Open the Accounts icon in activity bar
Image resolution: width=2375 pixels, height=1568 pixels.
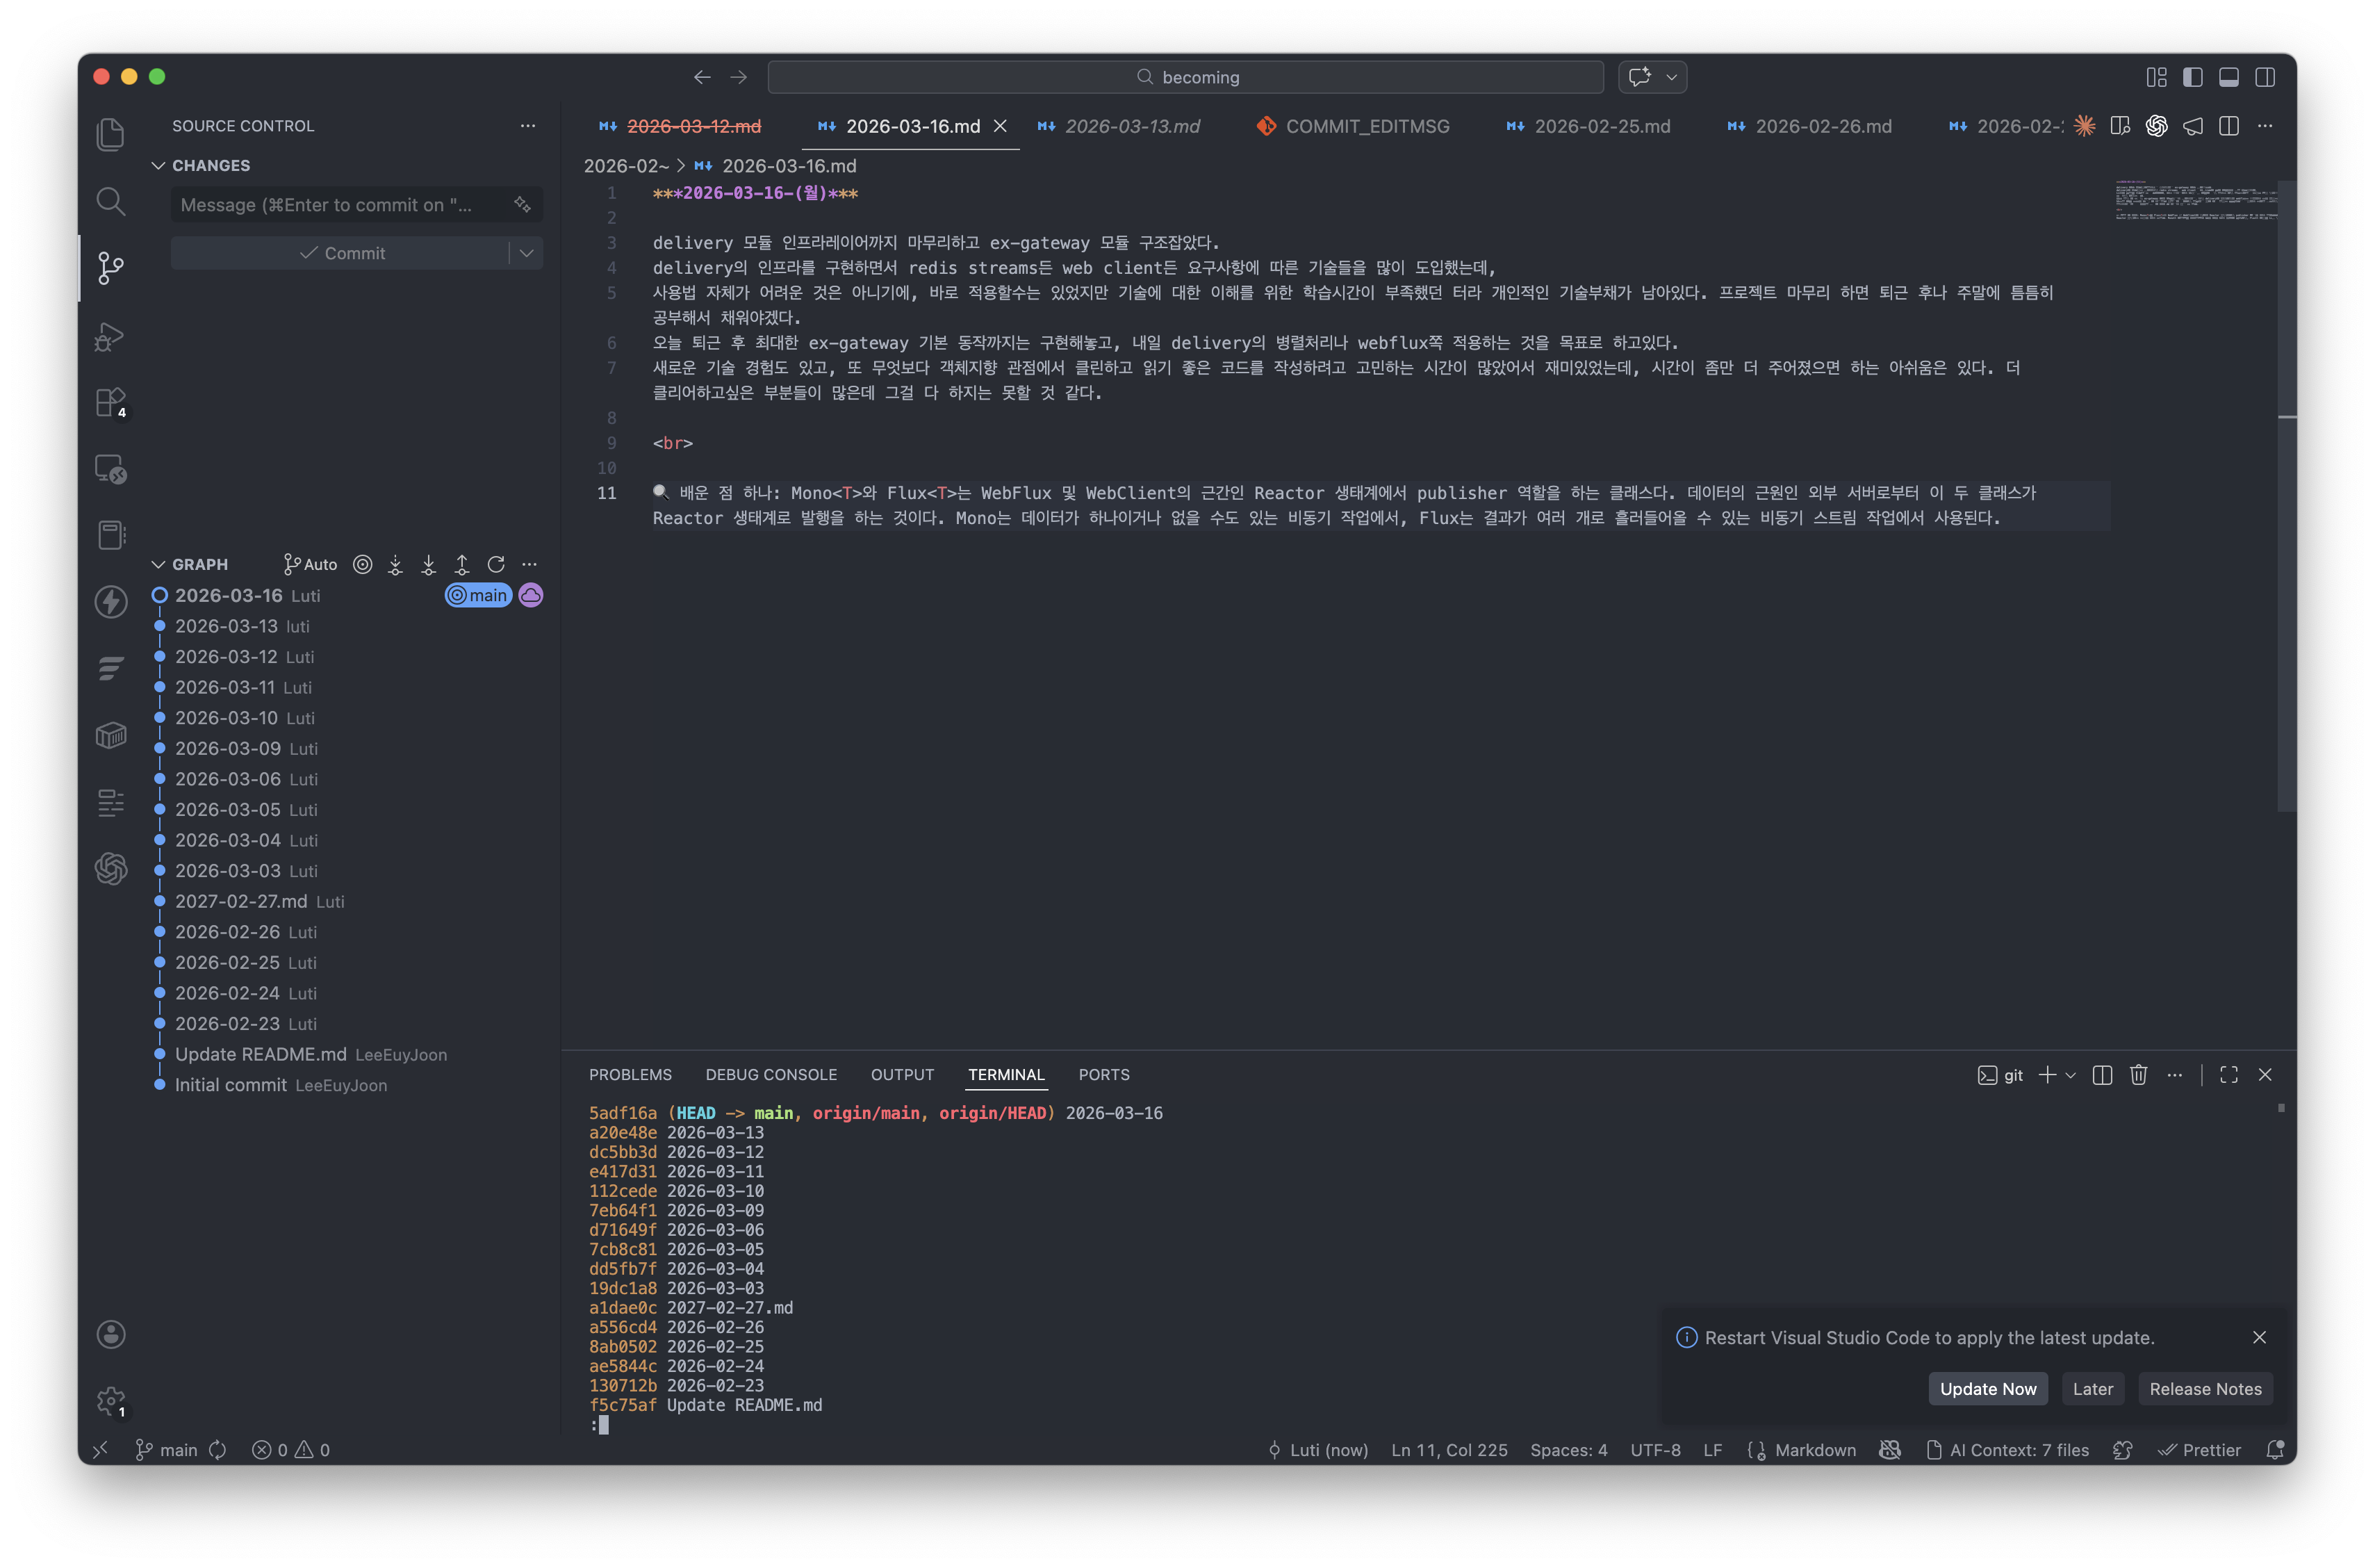[110, 1334]
